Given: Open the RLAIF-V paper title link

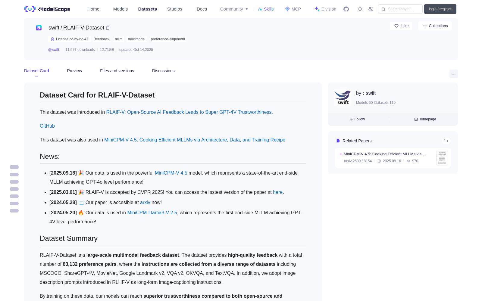Looking at the screenshot, I should pos(189,112).
